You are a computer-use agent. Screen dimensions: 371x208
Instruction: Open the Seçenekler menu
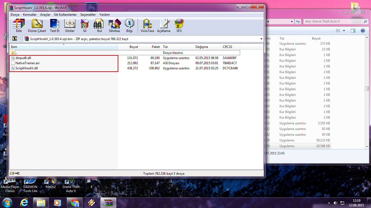(x=88, y=15)
